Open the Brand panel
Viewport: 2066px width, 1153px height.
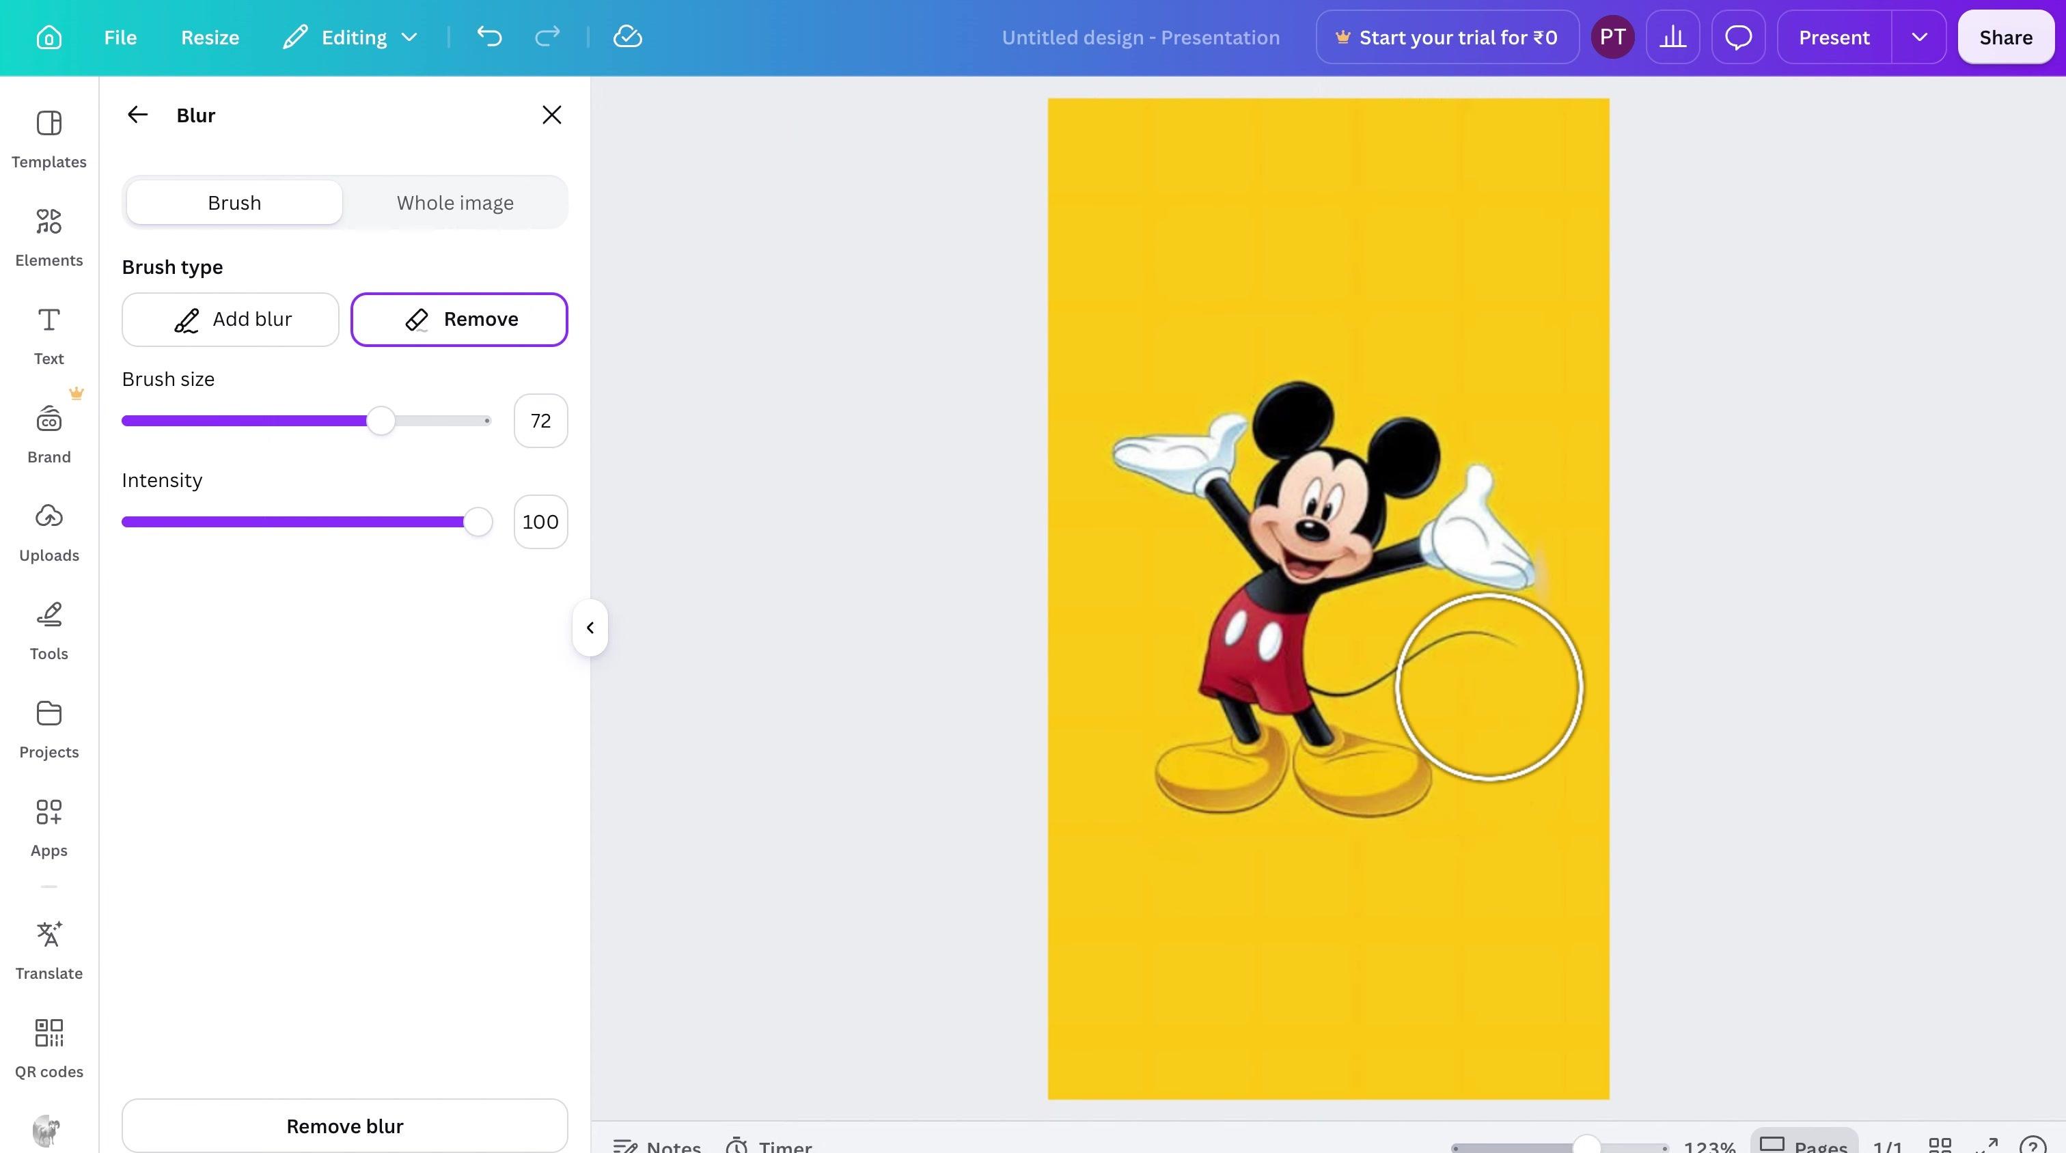(x=49, y=435)
